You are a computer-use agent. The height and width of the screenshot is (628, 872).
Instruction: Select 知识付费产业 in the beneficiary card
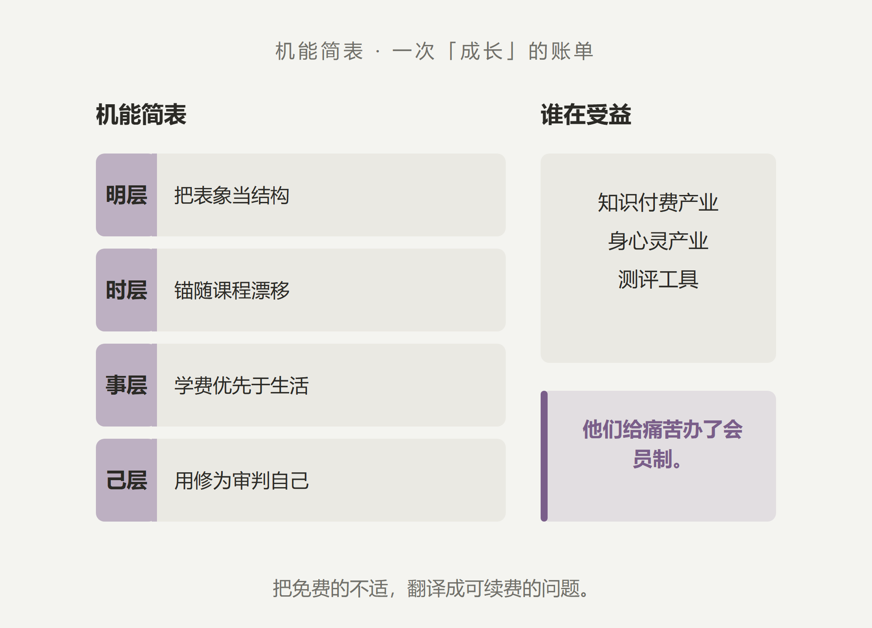658,202
